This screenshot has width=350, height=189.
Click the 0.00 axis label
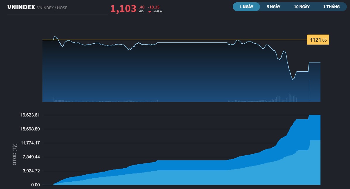tap(35, 185)
